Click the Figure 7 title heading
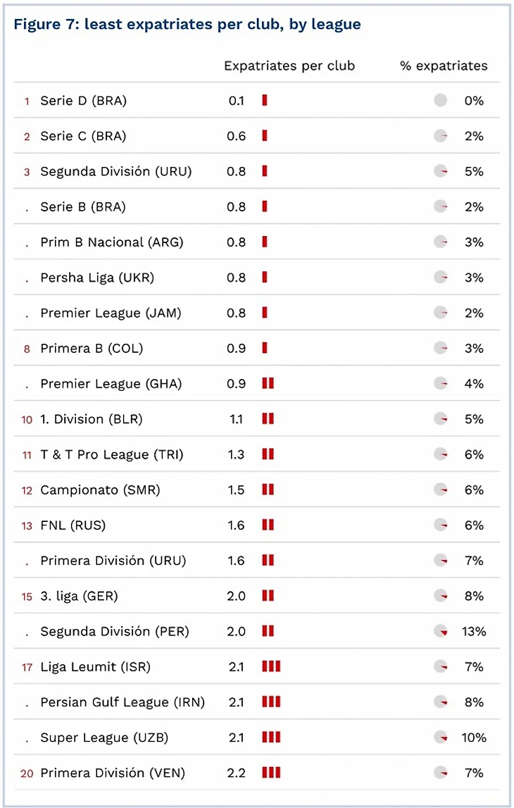The image size is (514, 808). click(x=187, y=25)
